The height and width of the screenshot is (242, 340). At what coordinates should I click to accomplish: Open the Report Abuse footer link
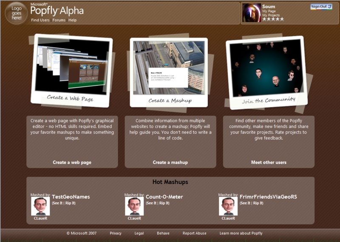[195, 233]
